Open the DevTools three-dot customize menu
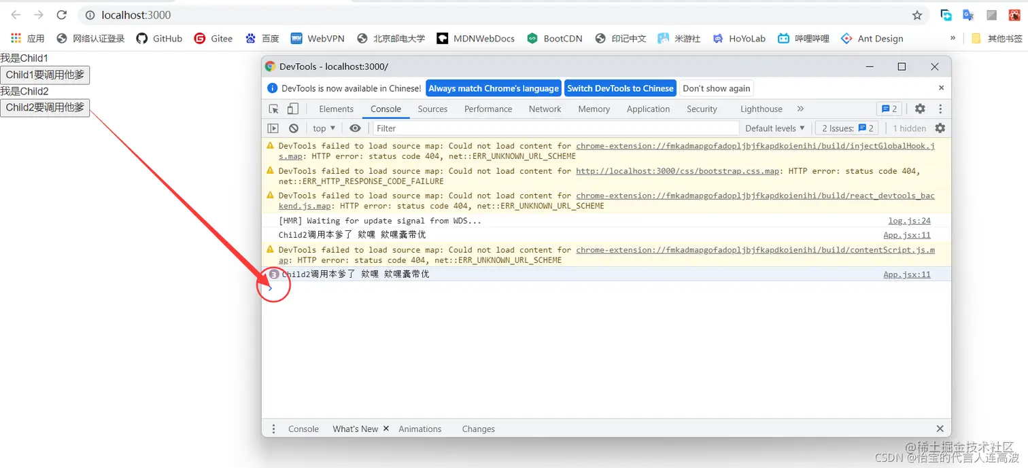The image size is (1028, 468). click(940, 109)
